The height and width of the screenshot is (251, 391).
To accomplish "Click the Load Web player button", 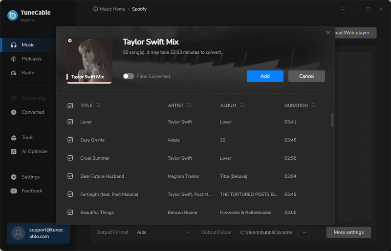I will [355, 33].
